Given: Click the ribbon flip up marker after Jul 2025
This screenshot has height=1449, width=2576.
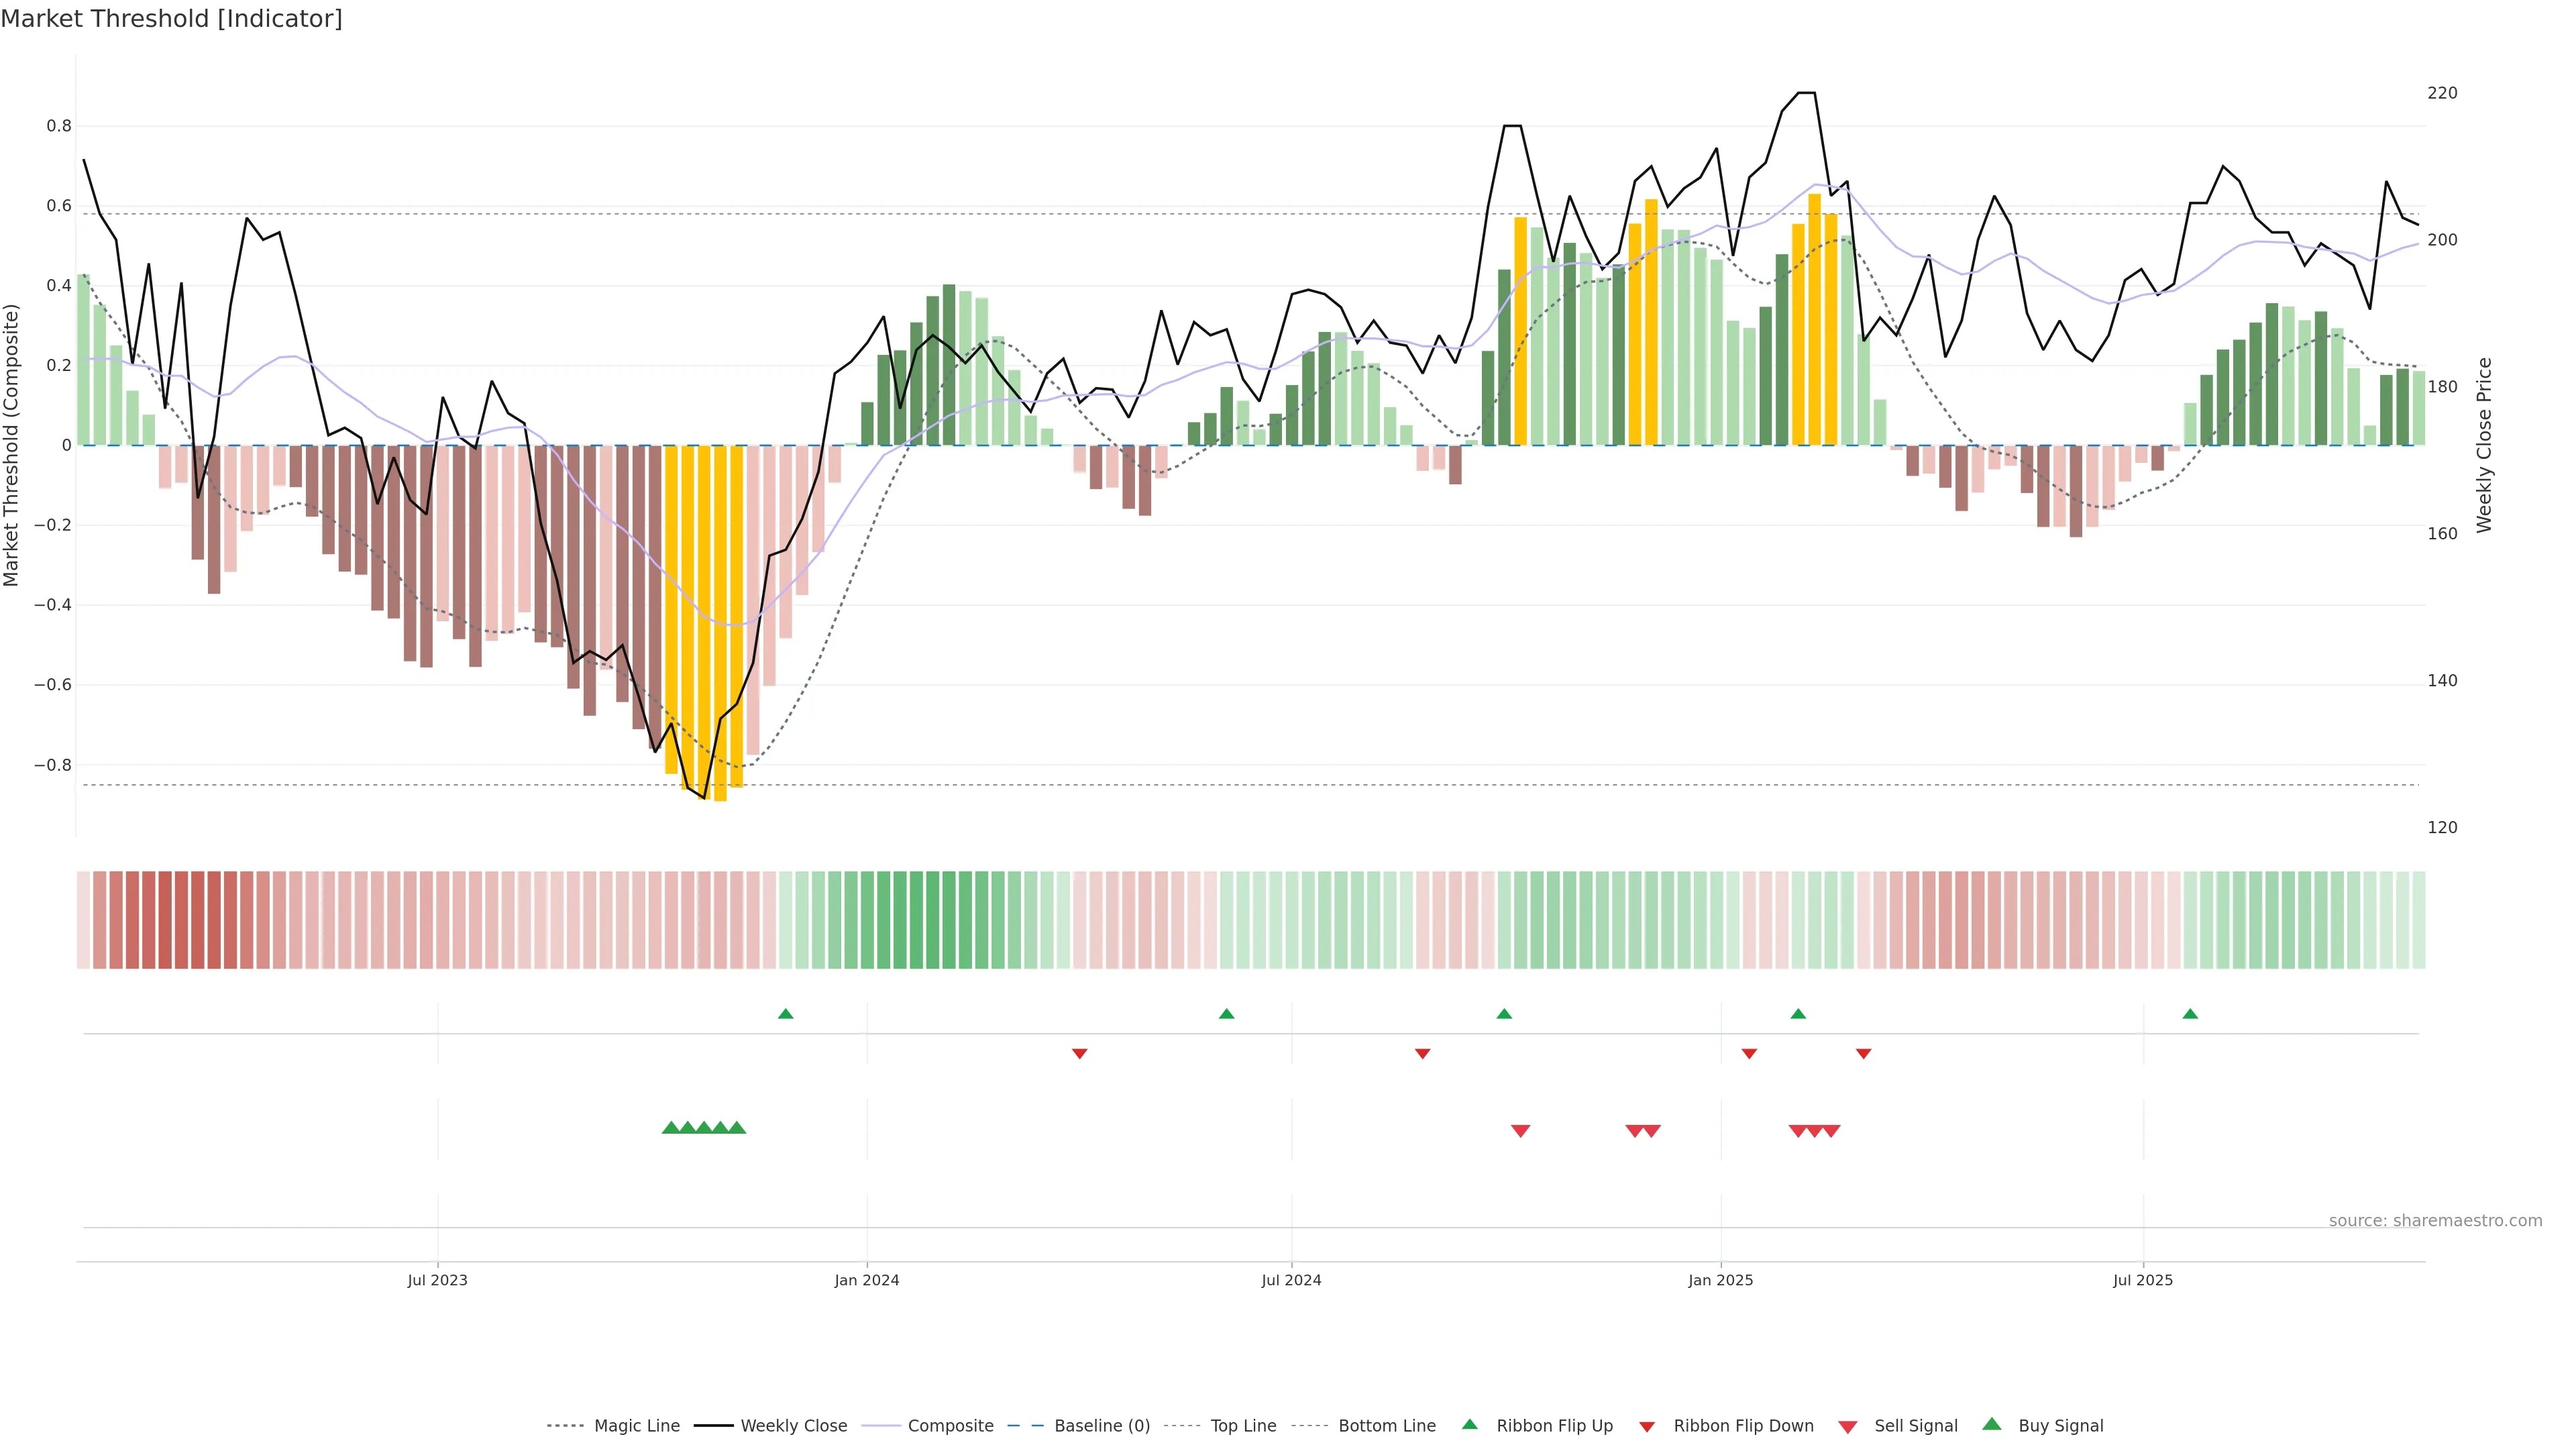Looking at the screenshot, I should point(2190,1014).
